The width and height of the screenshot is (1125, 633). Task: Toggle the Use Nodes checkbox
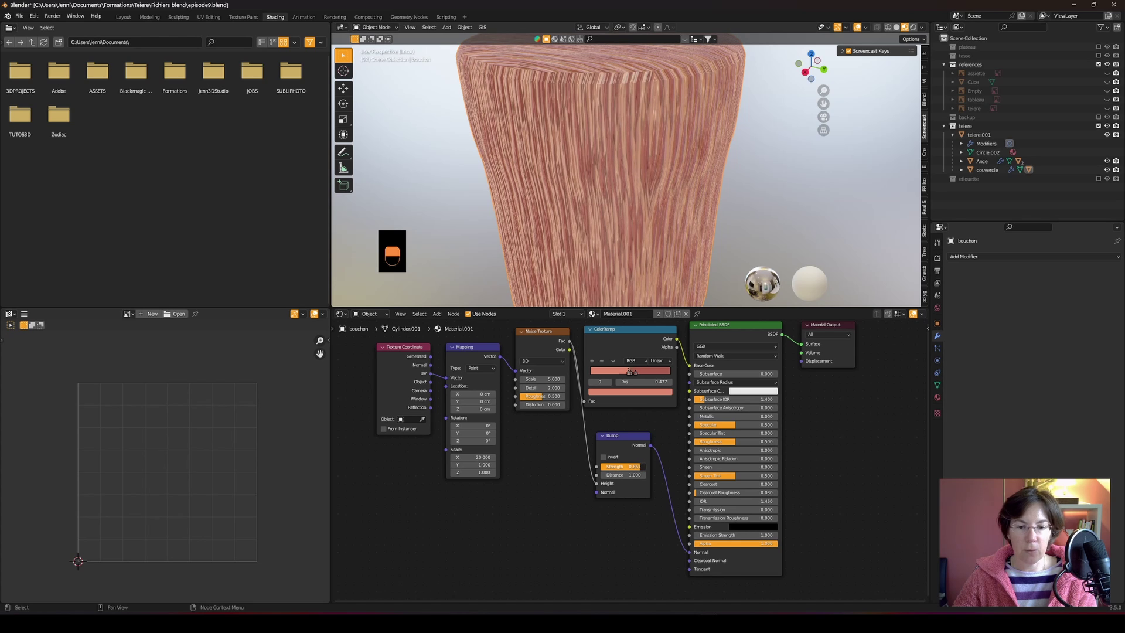pos(468,314)
